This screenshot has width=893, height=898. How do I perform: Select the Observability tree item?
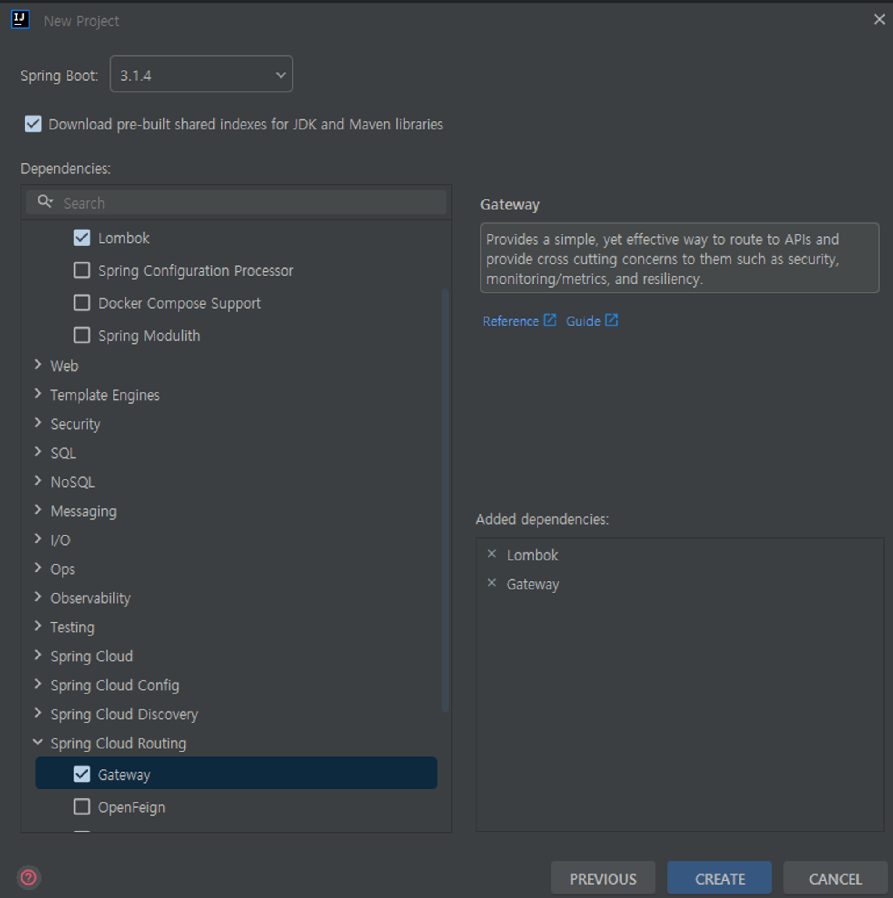(x=90, y=598)
